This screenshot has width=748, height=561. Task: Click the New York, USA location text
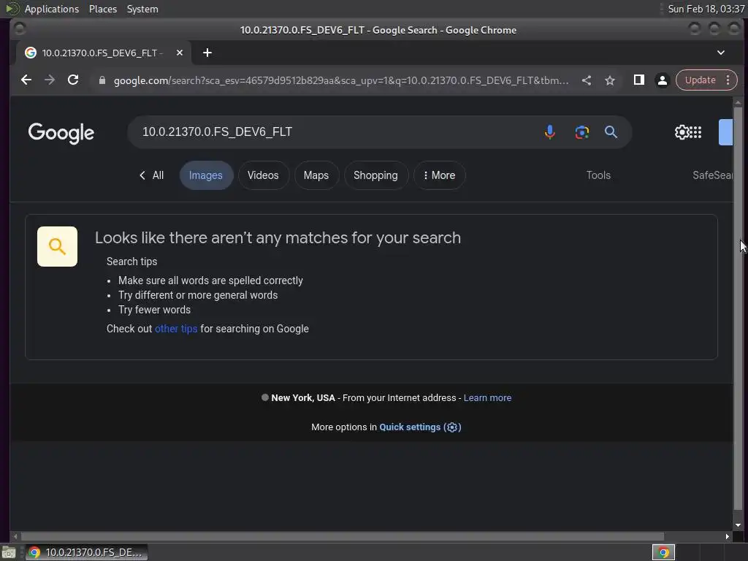click(303, 398)
